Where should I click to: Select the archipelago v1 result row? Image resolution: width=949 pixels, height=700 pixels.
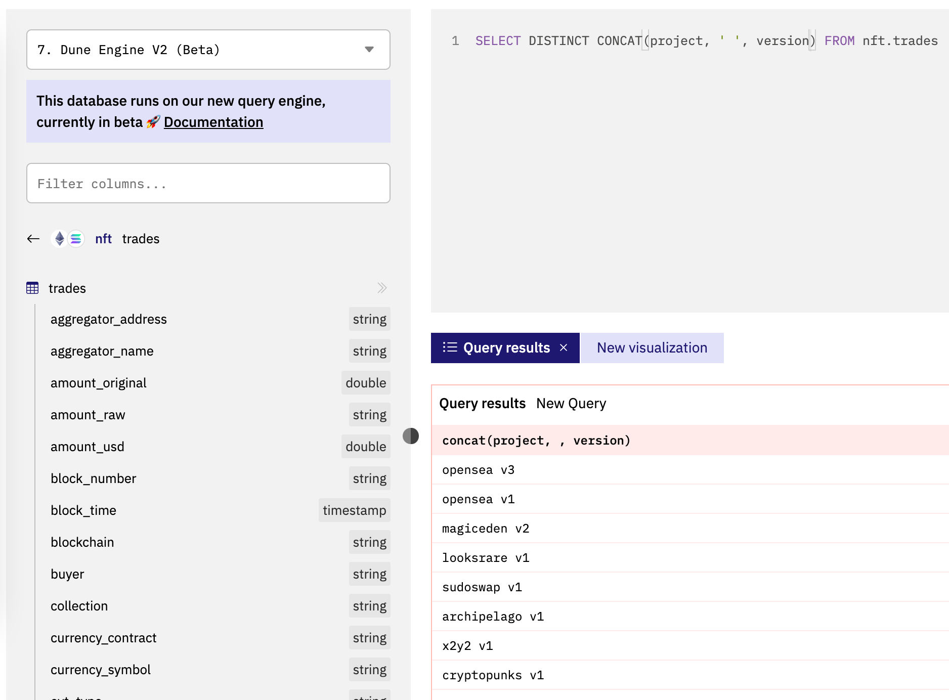coord(690,617)
